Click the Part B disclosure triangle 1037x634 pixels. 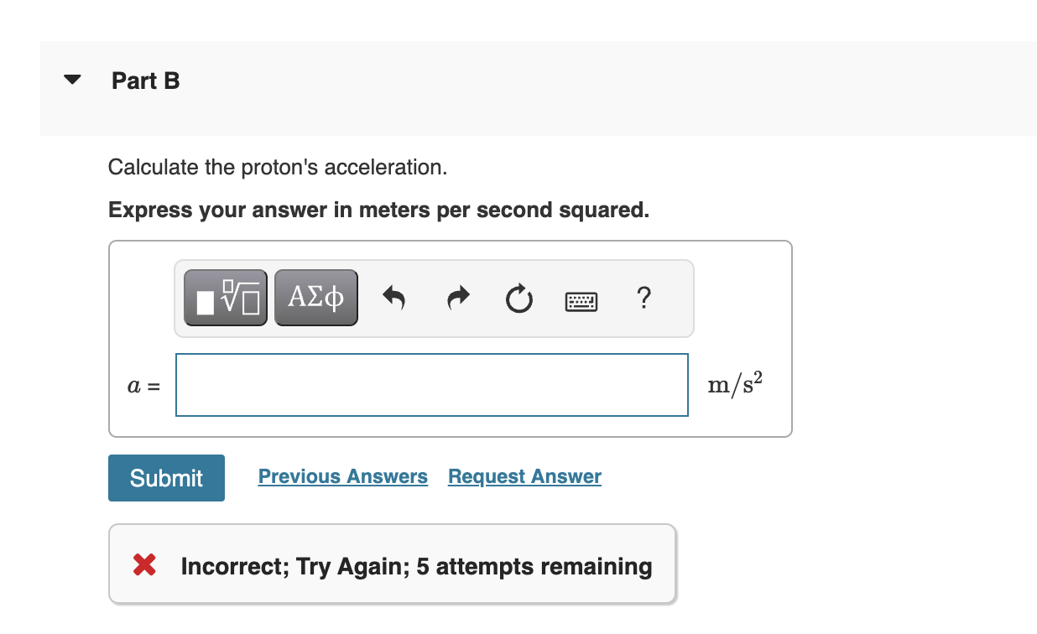coord(71,79)
